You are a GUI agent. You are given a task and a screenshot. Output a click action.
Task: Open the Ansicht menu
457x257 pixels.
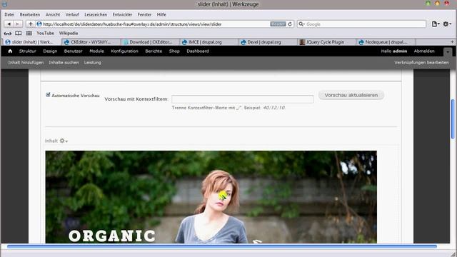coord(52,14)
